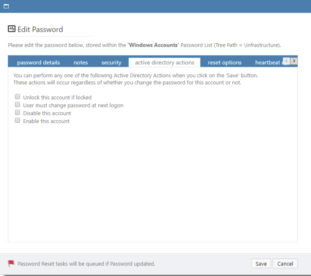Click the window icon in the title bar
This screenshot has height=276, width=311.
[6, 6]
